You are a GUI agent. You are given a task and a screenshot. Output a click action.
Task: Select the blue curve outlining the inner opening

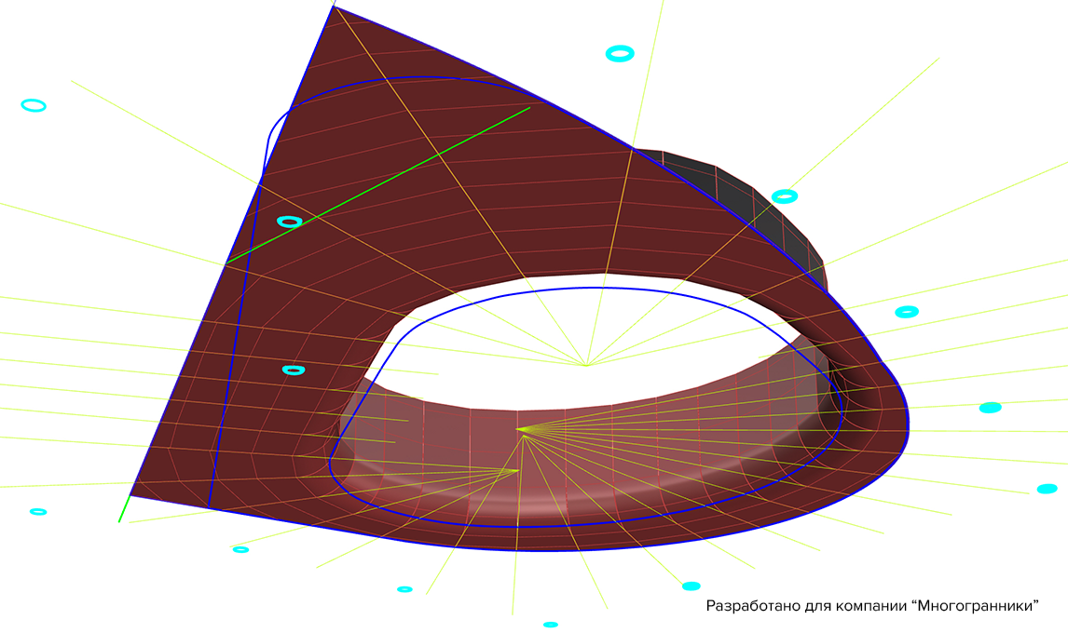coord(586,407)
